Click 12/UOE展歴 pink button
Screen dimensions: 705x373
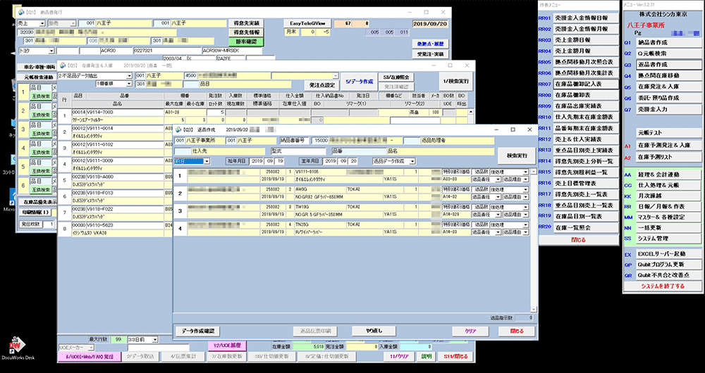(227, 346)
